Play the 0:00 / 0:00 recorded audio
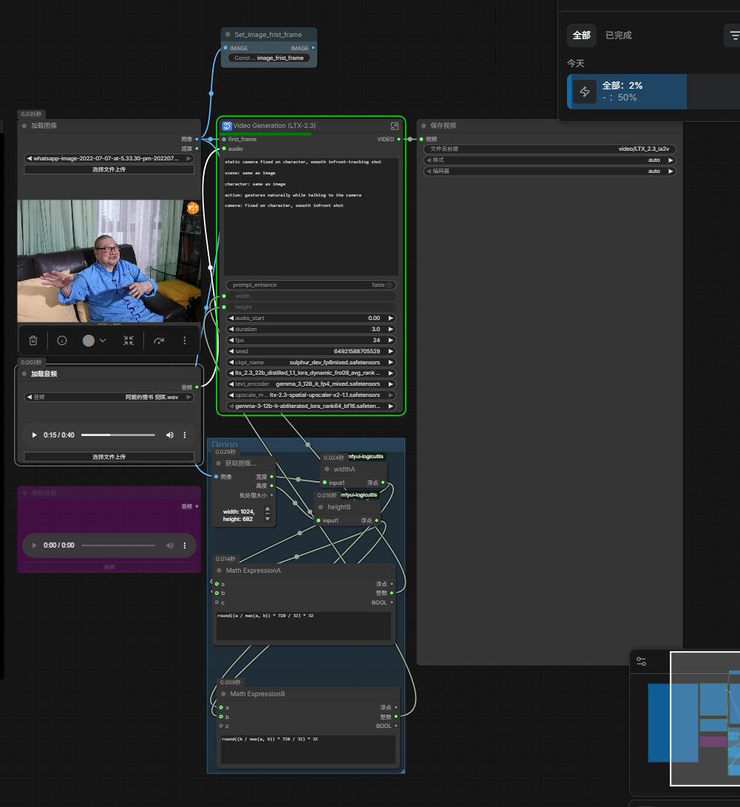The height and width of the screenshot is (807, 740). coord(34,545)
